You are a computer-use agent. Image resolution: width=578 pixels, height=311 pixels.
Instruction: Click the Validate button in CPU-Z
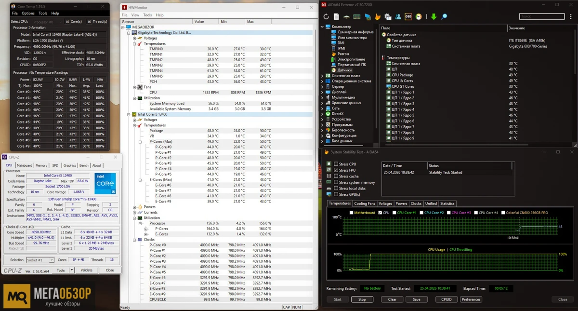point(87,270)
